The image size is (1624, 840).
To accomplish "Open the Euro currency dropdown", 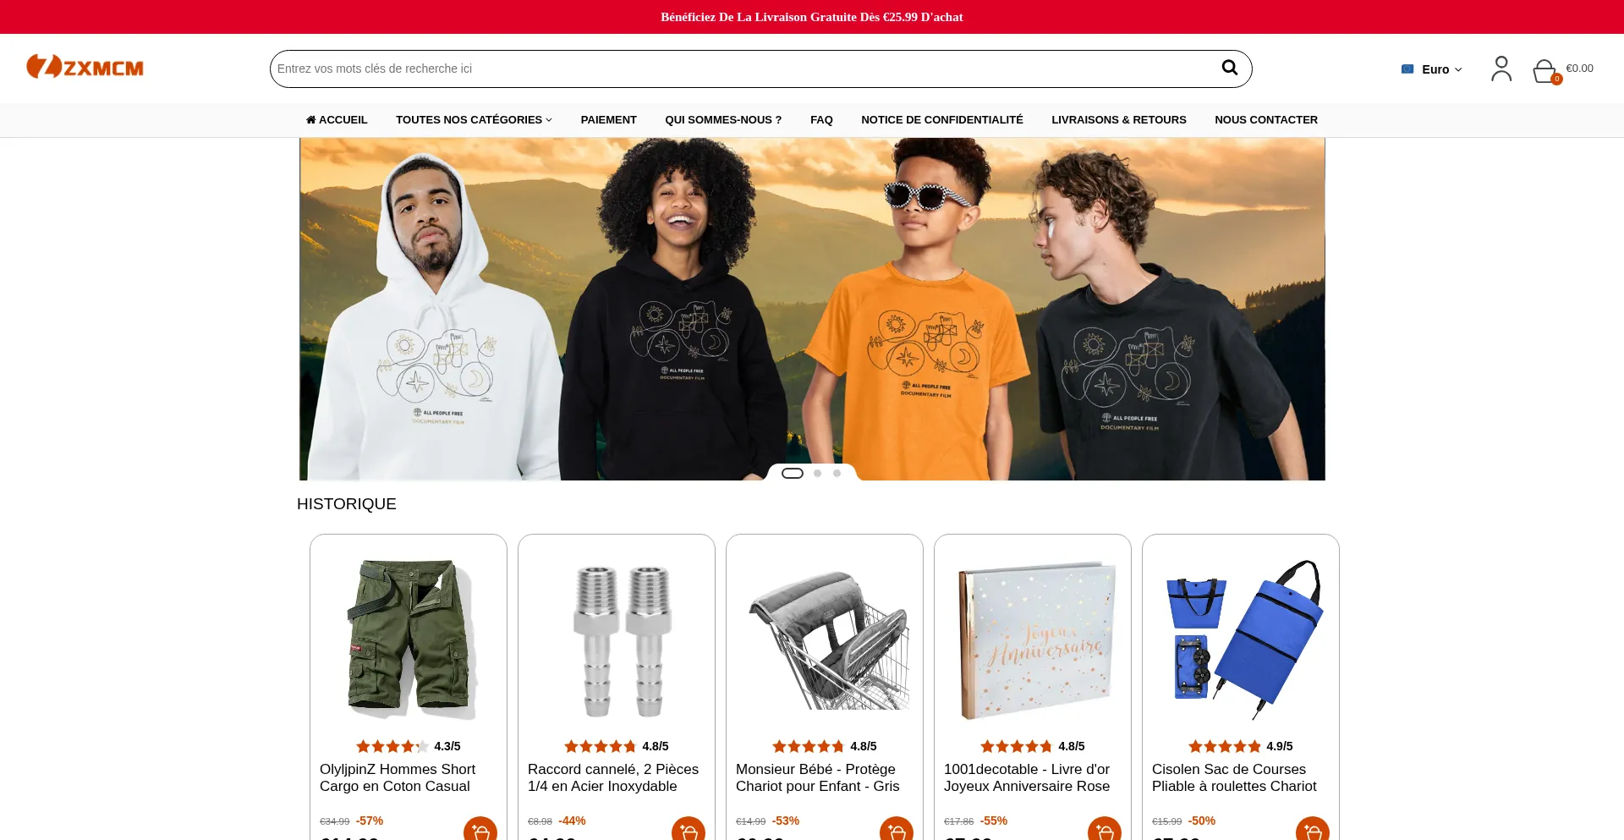I will (x=1432, y=69).
